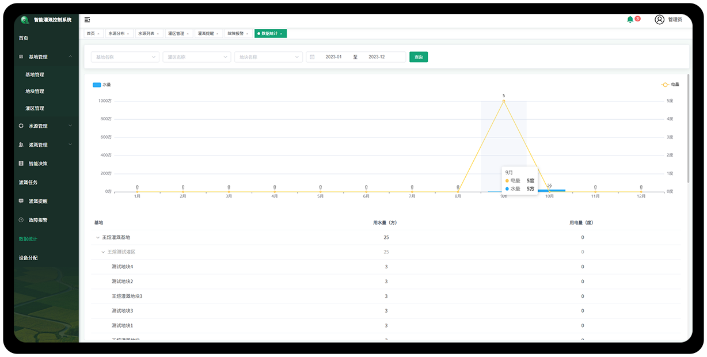Screen dimensions: 707x357
Task: Click the 灌溉提醒 chat bubble icon
Action: [x=21, y=202]
